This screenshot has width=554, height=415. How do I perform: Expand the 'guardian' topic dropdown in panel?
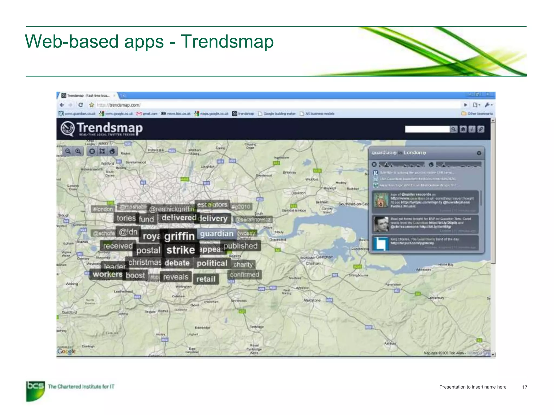click(x=395, y=153)
